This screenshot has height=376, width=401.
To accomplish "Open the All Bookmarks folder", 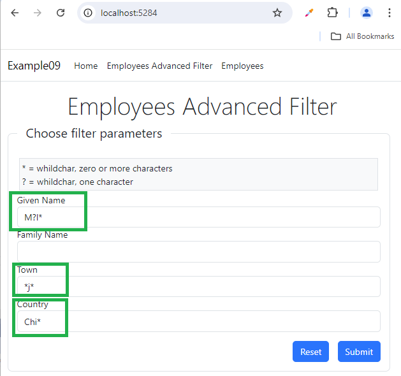I will 362,36.
